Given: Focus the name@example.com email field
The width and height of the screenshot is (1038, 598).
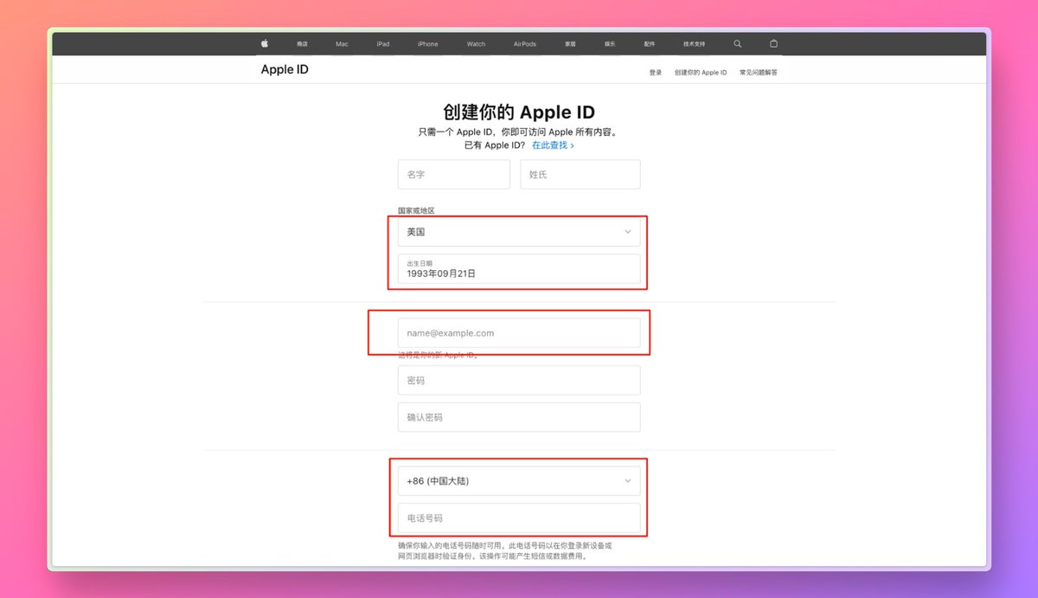Looking at the screenshot, I should pyautogui.click(x=519, y=332).
